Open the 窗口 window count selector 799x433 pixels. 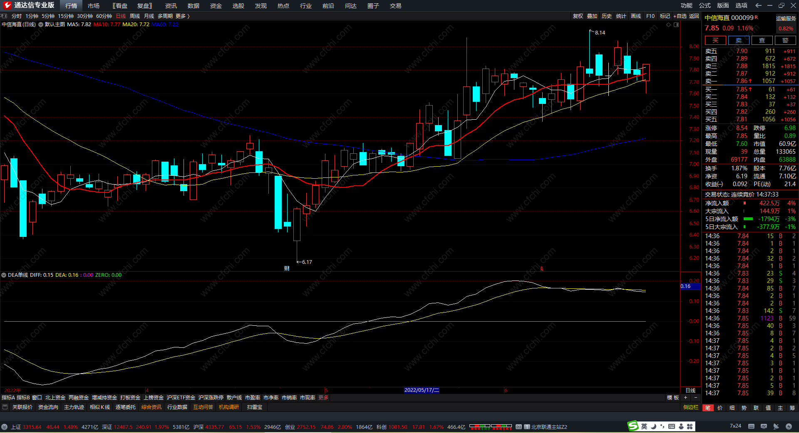(x=37, y=398)
